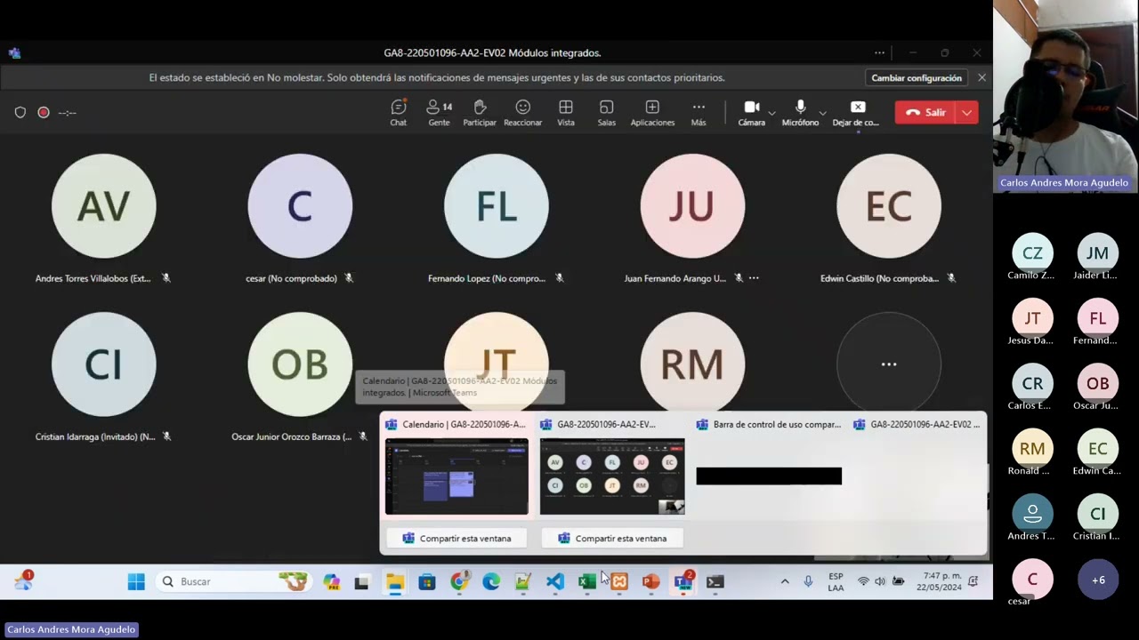Viewport: 1139px width, 640px height.
Task: Open the title bar three-dots menu
Action: tap(879, 53)
